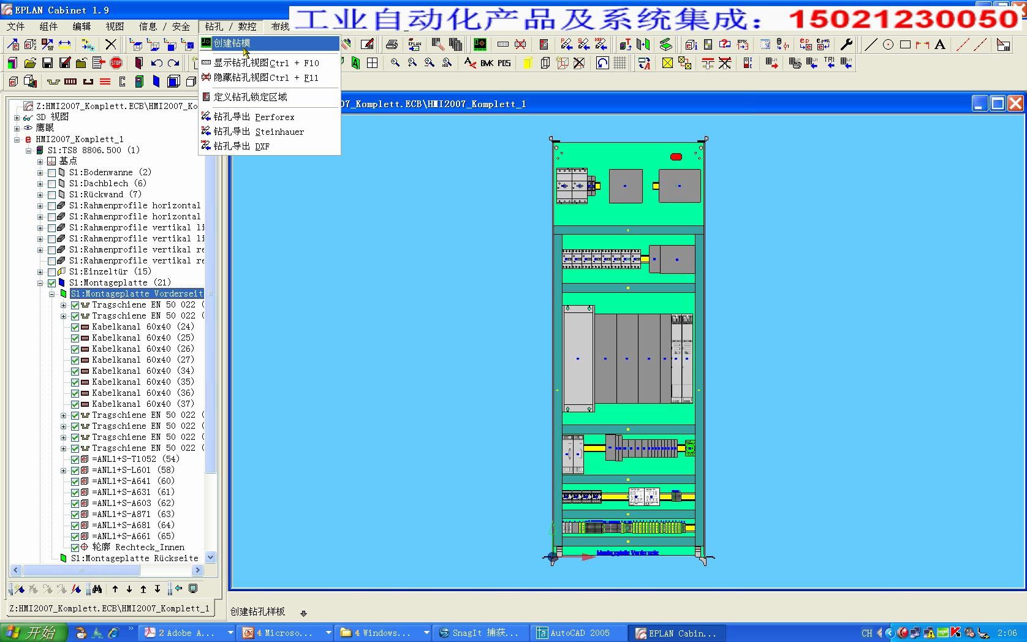This screenshot has height=642, width=1027.
Task: Click the undo arrow icon
Action: tap(157, 63)
